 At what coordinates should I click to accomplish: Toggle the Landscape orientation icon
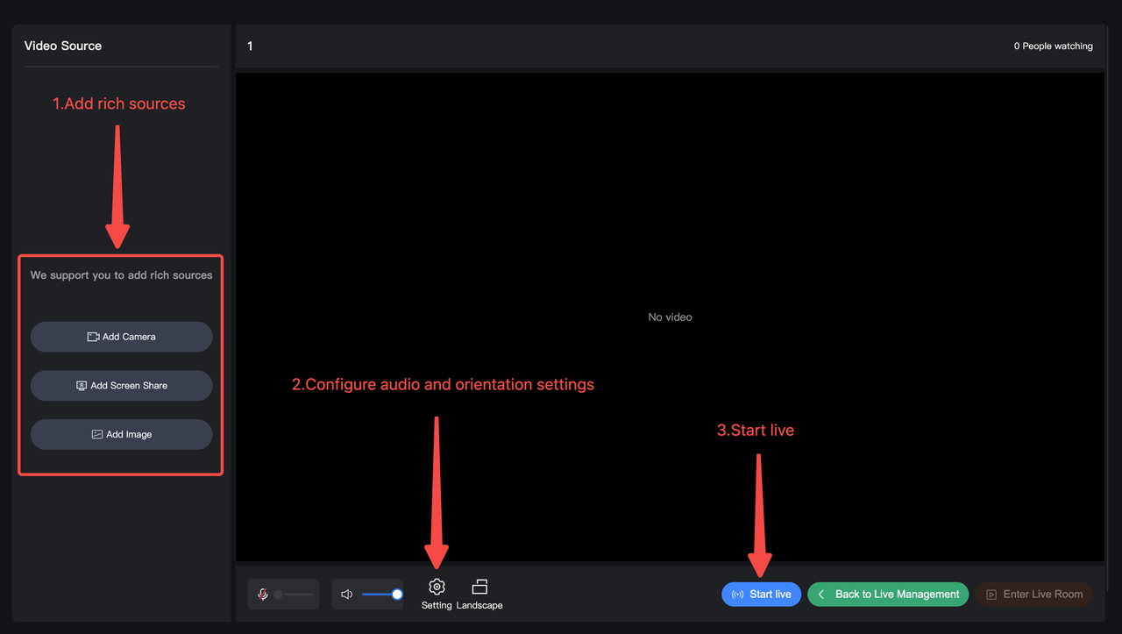pos(479,587)
